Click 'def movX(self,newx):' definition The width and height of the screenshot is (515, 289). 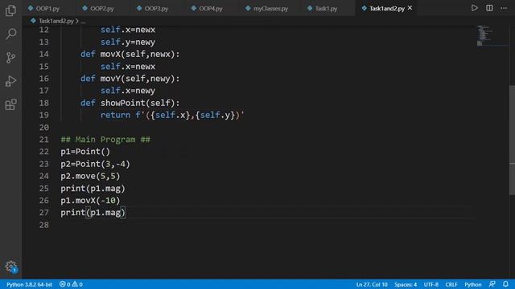[x=130, y=54]
